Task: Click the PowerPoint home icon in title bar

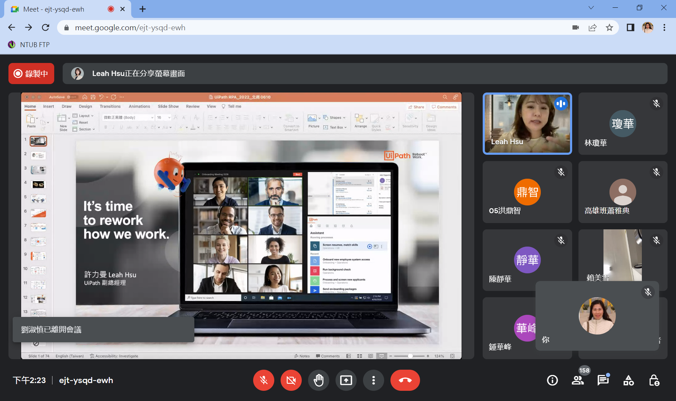Action: coord(84,97)
